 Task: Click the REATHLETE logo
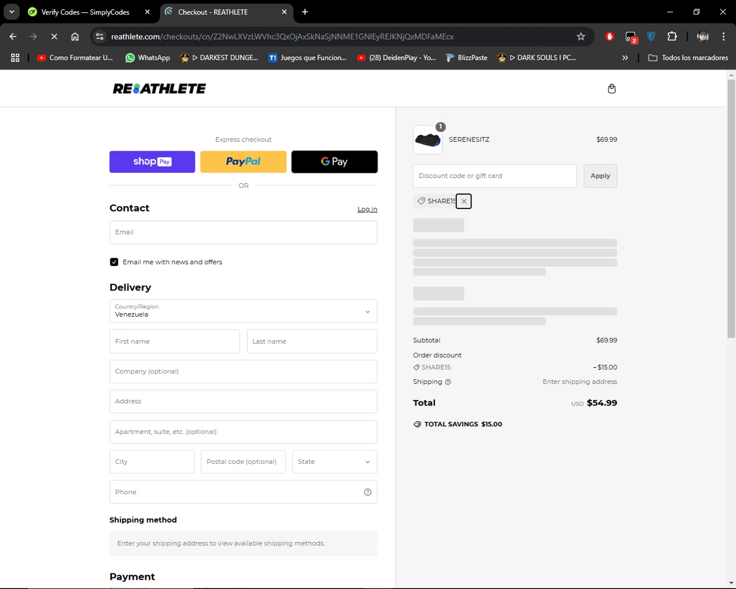159,89
